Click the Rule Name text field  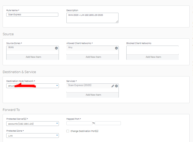[32, 15]
